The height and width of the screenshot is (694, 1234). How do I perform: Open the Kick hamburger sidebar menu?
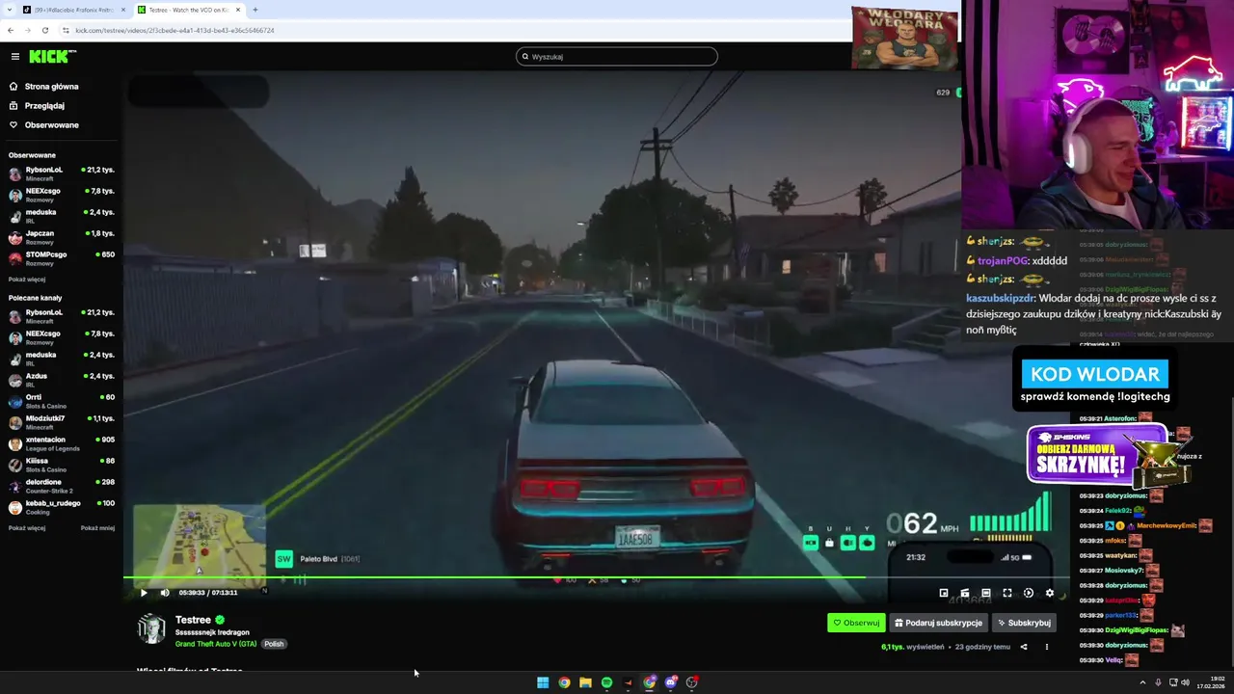coord(14,57)
